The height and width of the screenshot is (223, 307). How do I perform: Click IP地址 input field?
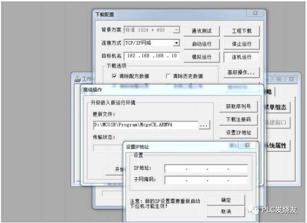tap(206, 168)
